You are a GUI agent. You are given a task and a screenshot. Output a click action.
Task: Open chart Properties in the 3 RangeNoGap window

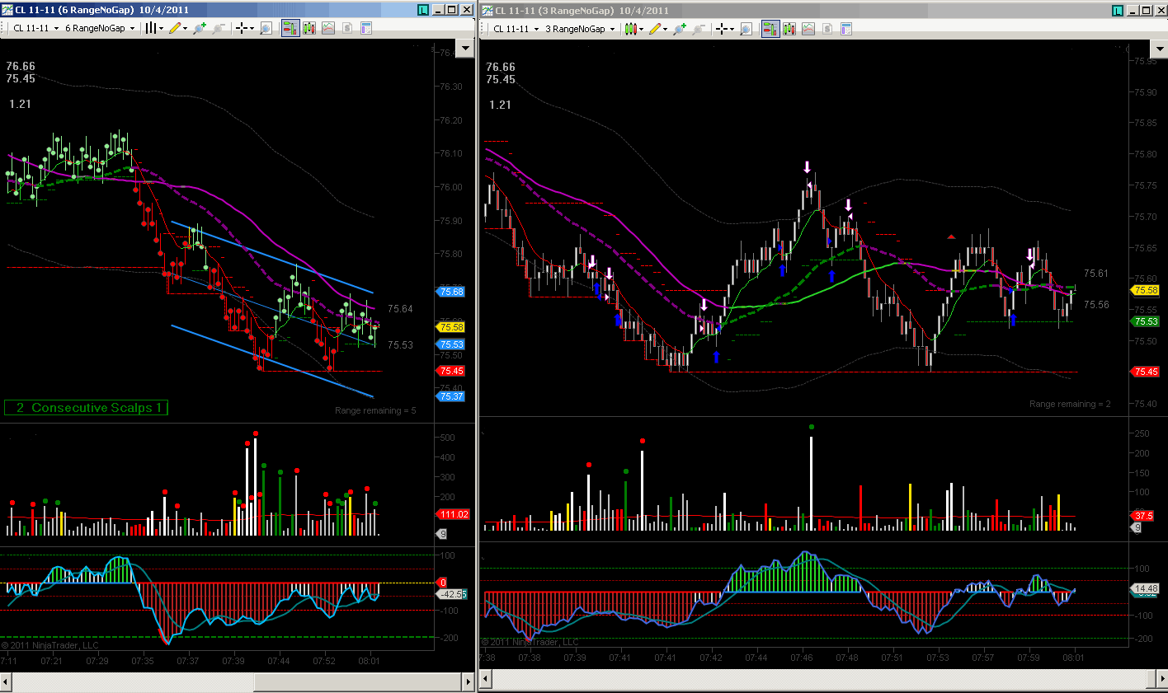click(846, 29)
